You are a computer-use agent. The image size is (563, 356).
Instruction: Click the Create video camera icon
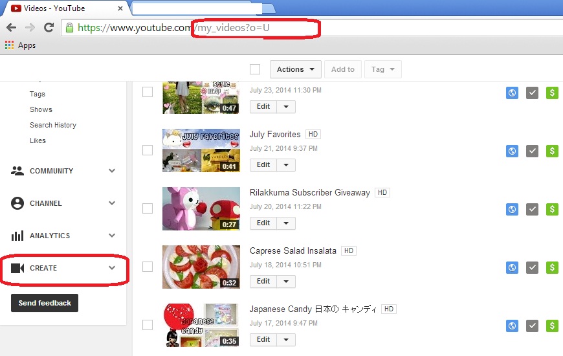pyautogui.click(x=17, y=268)
